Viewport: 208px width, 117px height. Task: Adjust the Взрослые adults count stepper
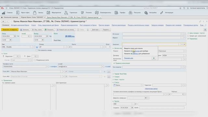(19, 56)
